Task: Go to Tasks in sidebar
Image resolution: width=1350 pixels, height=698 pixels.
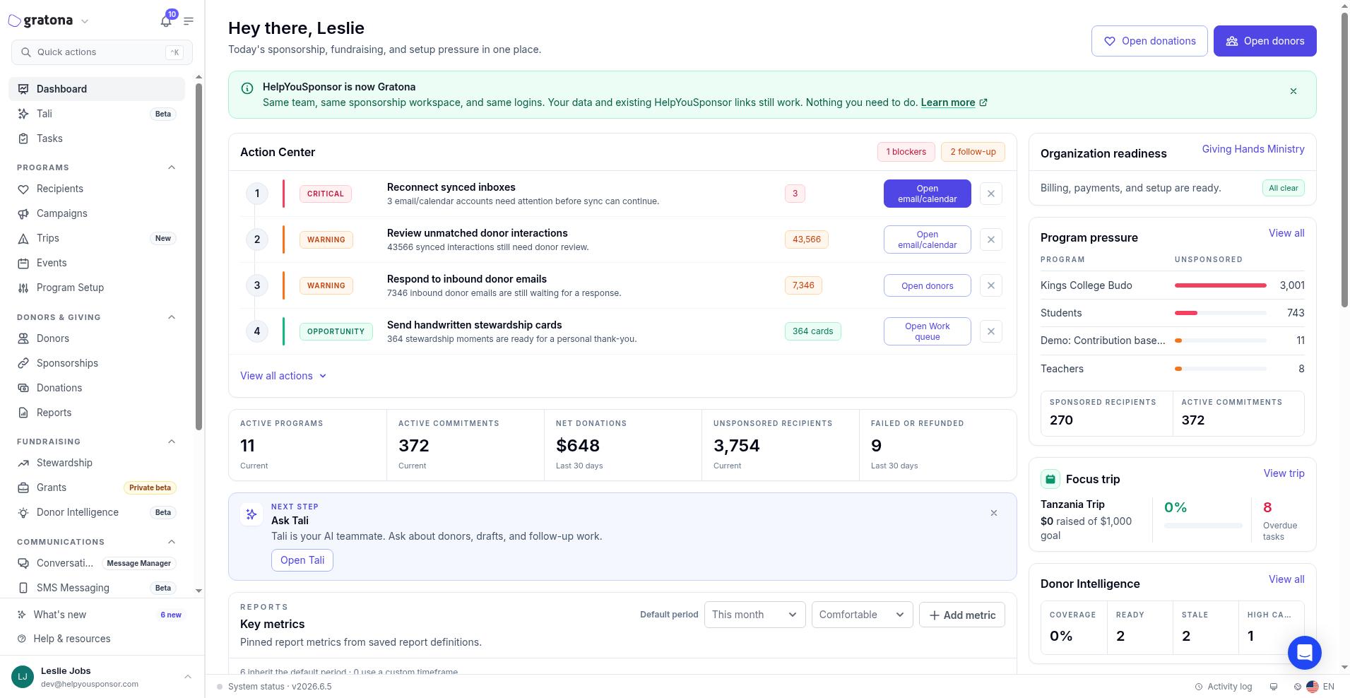Action: coord(97,138)
